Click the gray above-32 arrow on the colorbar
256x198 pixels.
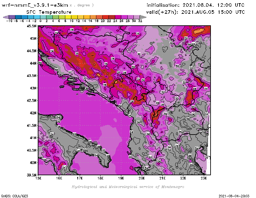(x=143, y=17)
